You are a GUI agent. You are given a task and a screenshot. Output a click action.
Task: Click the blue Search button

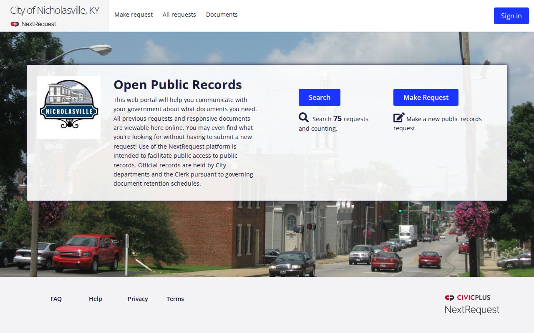pos(320,97)
